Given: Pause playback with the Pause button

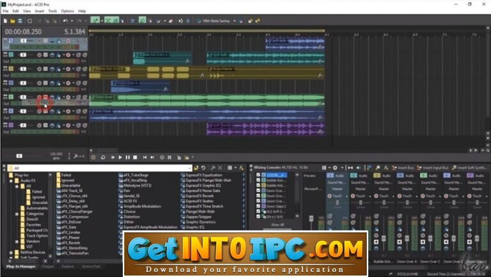Looking at the screenshot, I should coord(128,157).
